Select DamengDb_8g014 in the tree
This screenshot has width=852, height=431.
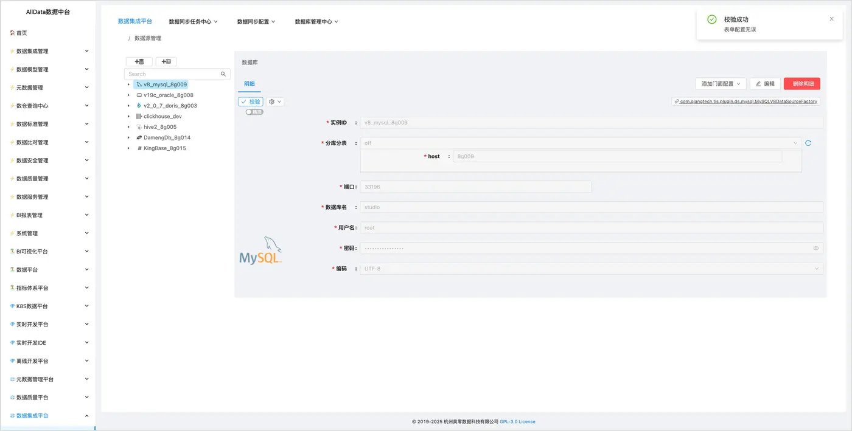click(167, 137)
